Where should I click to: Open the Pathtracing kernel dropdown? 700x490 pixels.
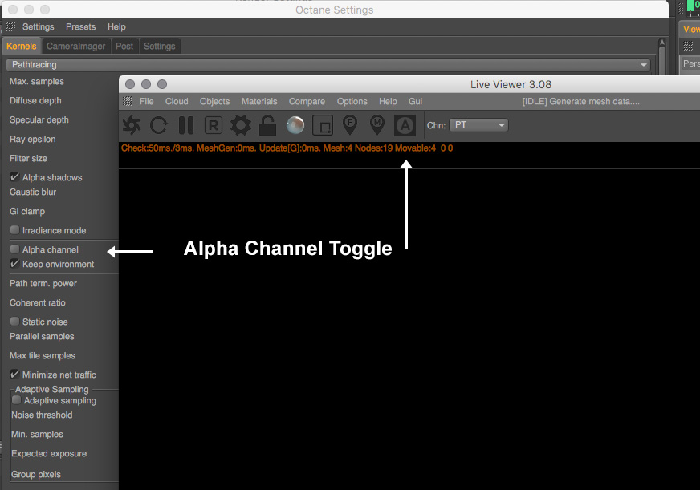click(328, 65)
